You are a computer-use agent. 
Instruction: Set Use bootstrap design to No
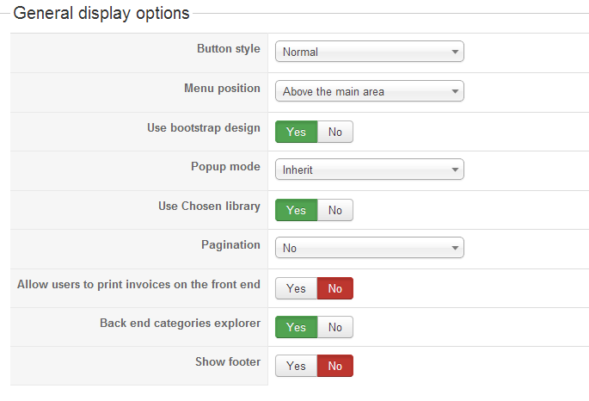point(335,132)
